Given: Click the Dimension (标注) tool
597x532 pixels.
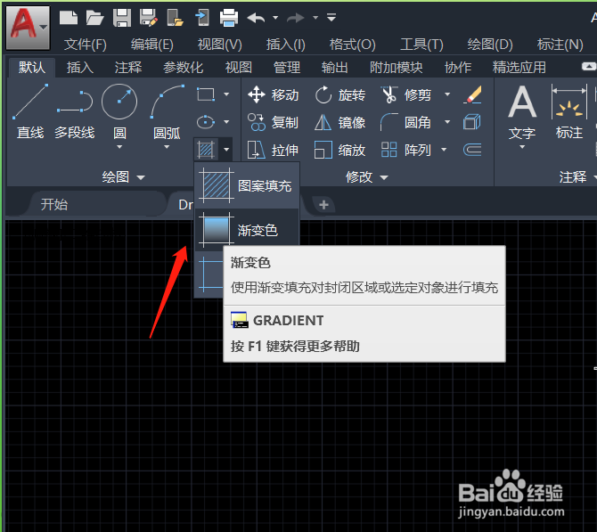Looking at the screenshot, I should 569,113.
